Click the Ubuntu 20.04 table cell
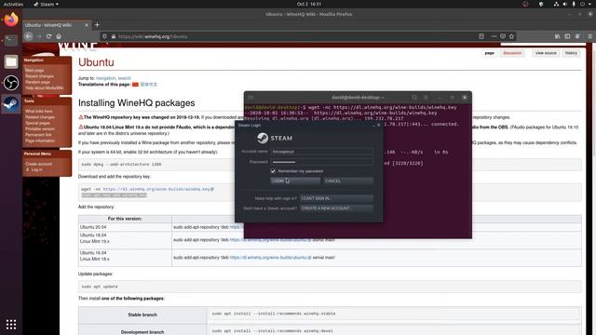This screenshot has width=596, height=335. tap(125, 227)
